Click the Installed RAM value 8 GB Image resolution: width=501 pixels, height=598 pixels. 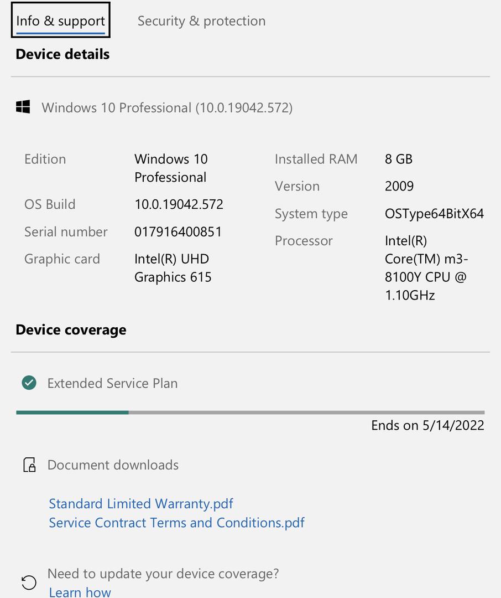point(399,159)
